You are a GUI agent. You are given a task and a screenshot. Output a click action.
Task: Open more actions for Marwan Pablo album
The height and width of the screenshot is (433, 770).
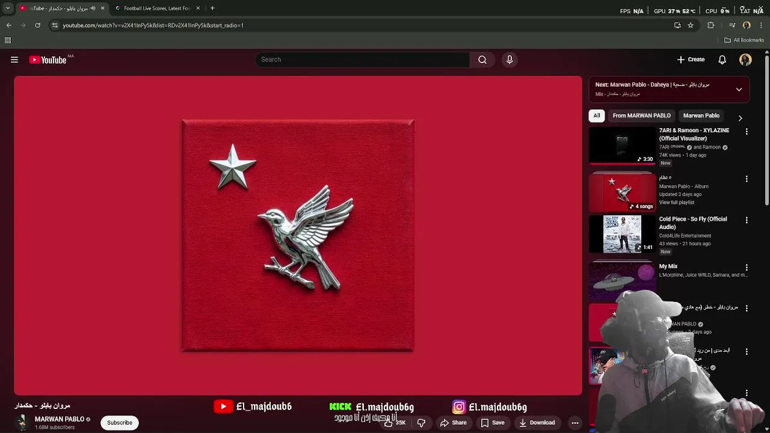[x=747, y=179]
